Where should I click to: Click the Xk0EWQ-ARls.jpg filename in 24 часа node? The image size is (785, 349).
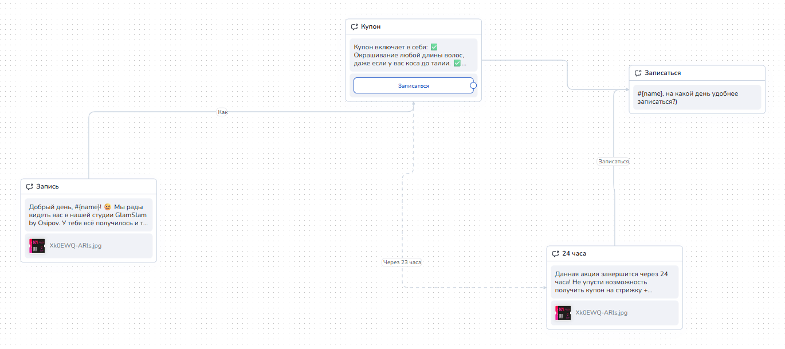point(602,313)
